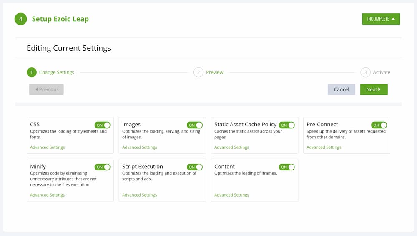
Task: Select the Change Settings step
Action: point(50,72)
